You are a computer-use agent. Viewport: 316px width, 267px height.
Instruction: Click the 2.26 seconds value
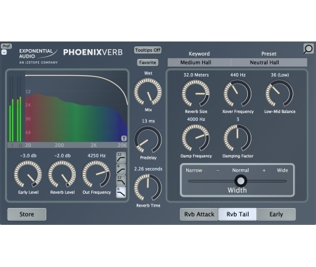tap(148, 169)
